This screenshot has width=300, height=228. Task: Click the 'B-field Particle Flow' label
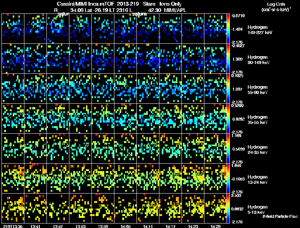pos(280,216)
